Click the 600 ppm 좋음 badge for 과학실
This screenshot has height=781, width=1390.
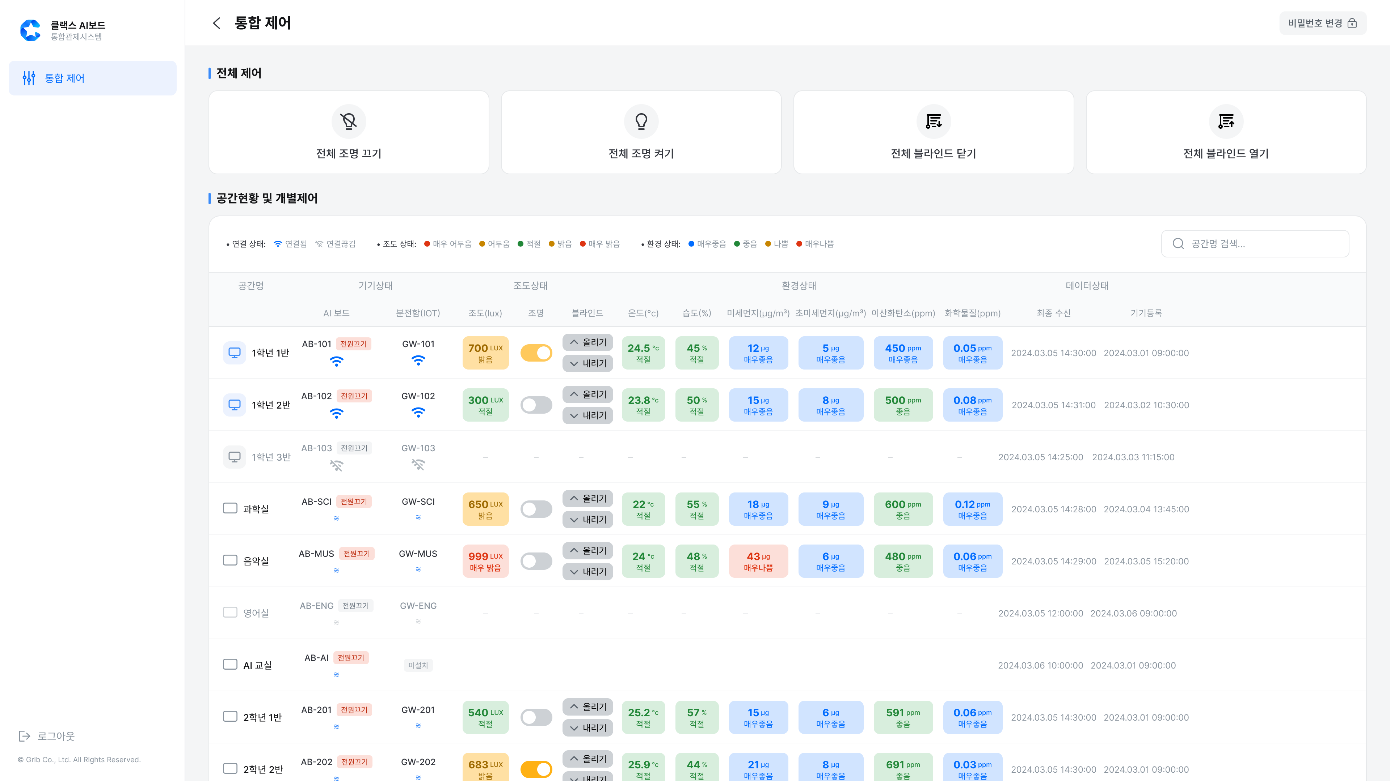click(x=903, y=509)
